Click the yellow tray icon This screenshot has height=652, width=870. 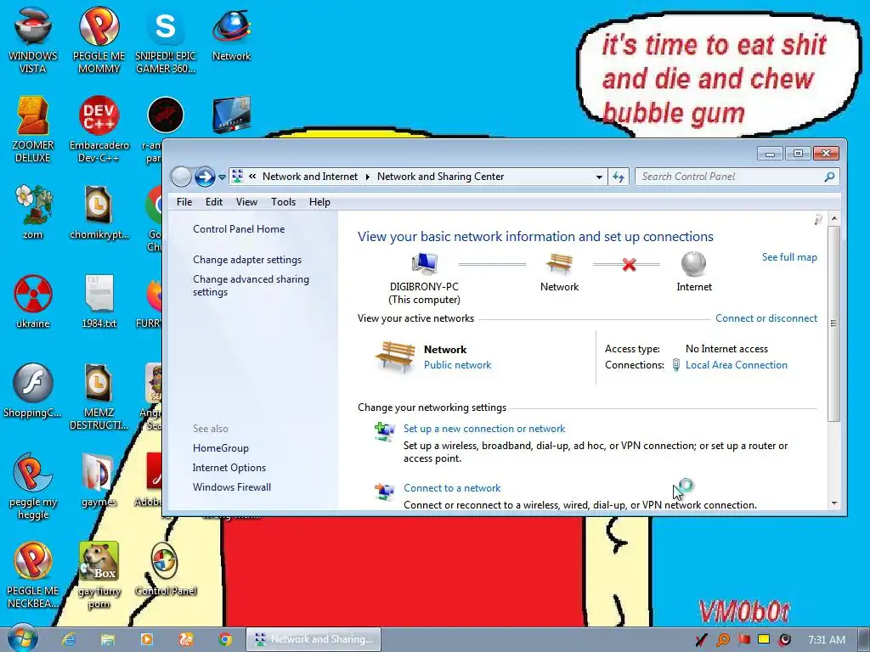tap(764, 639)
